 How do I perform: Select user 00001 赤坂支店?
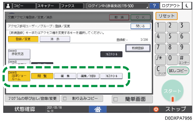[19, 54]
